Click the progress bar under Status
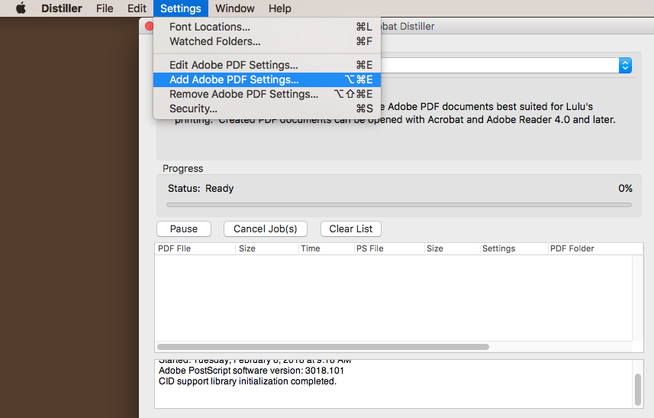Screen dimensions: 654x418 pos(399,205)
